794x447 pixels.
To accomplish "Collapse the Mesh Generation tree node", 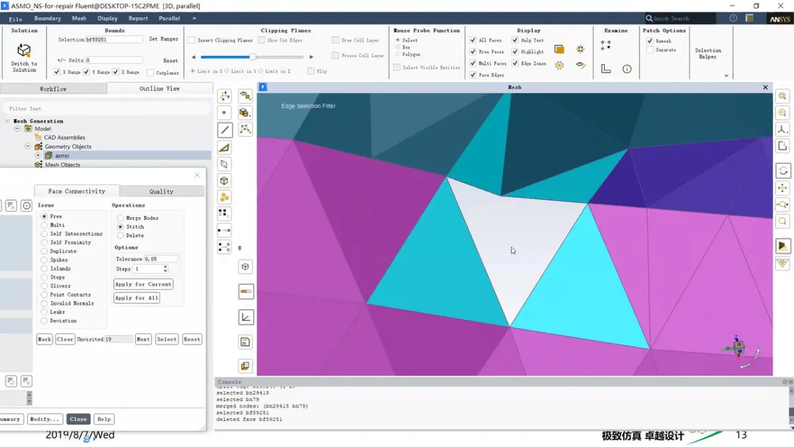I will (x=7, y=121).
